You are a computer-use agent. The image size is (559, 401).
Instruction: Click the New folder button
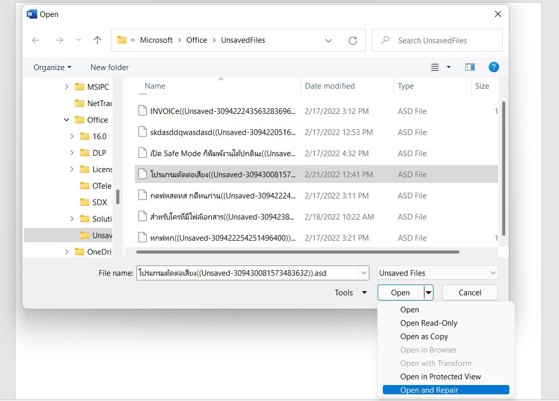110,67
